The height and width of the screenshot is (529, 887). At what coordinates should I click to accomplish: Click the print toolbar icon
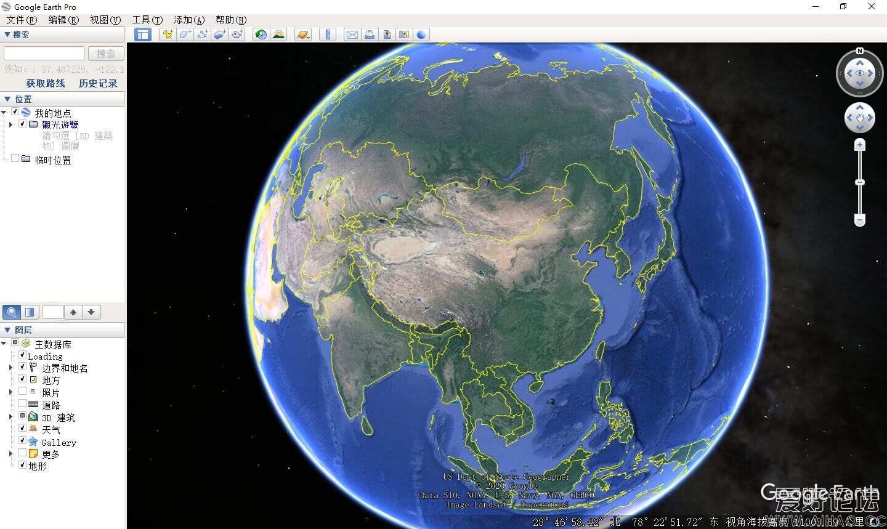[370, 34]
